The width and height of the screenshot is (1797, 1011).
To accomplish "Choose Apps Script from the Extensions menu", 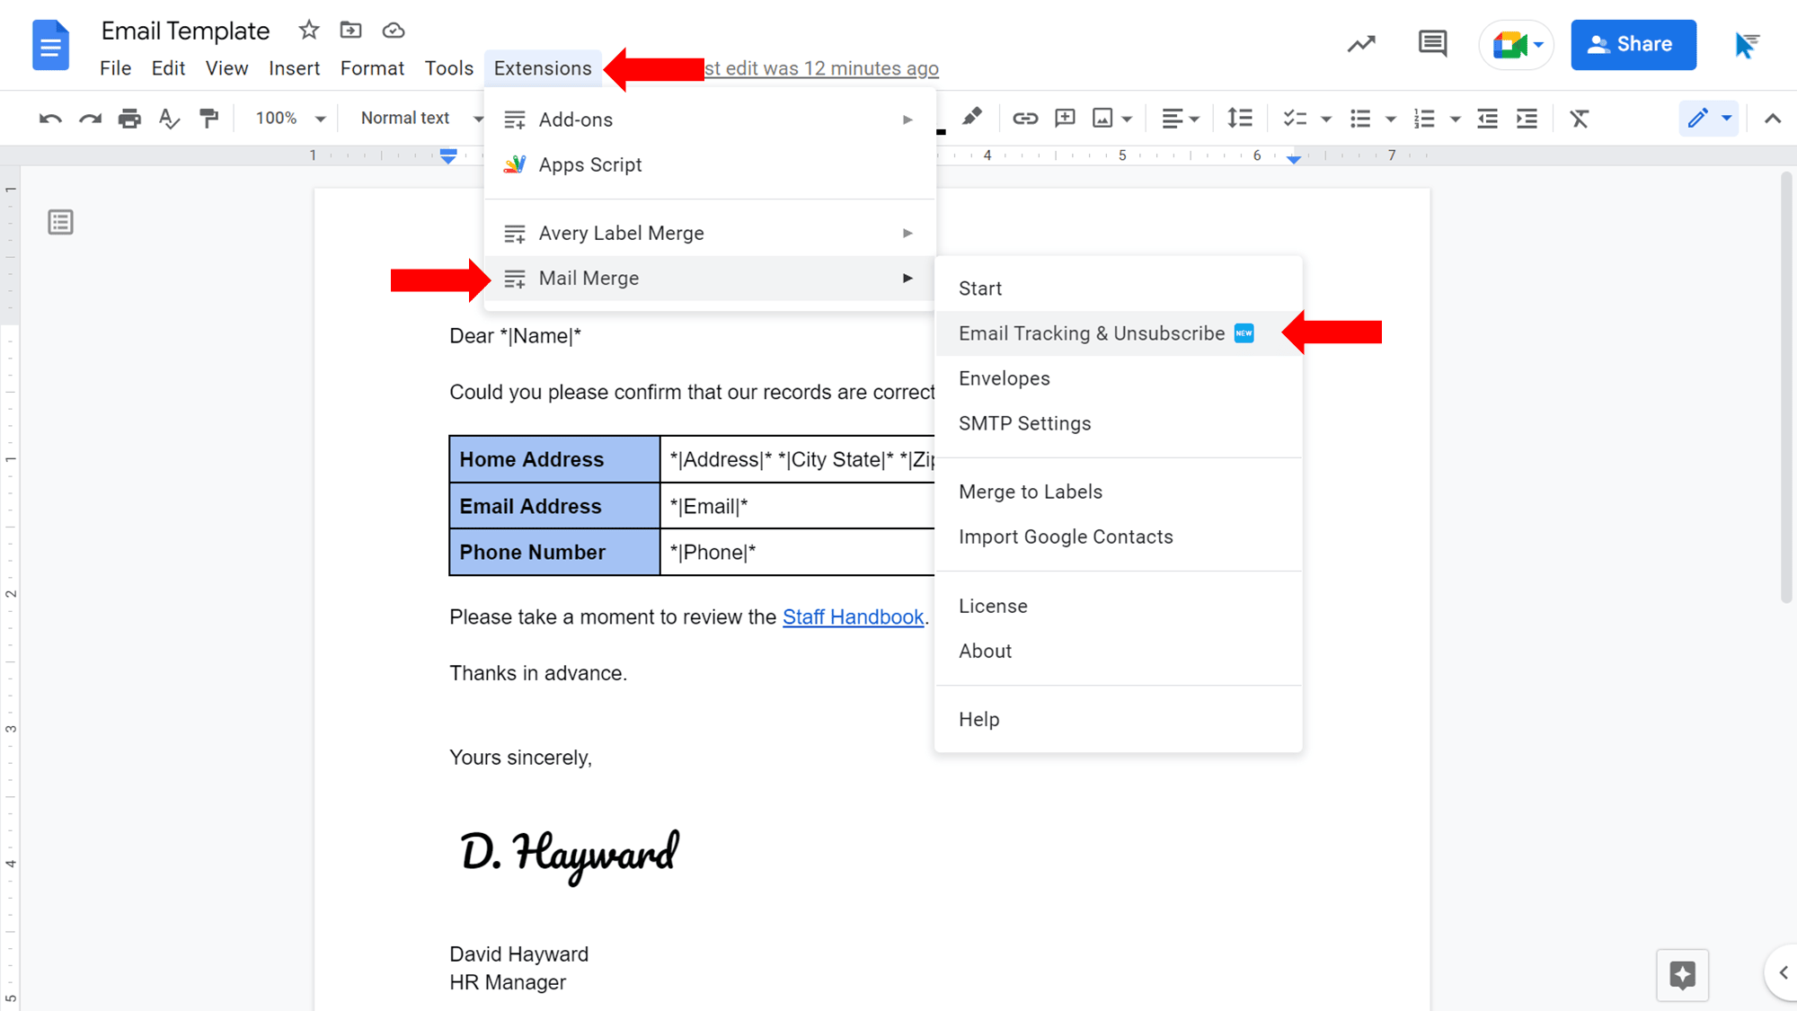I will click(x=590, y=165).
